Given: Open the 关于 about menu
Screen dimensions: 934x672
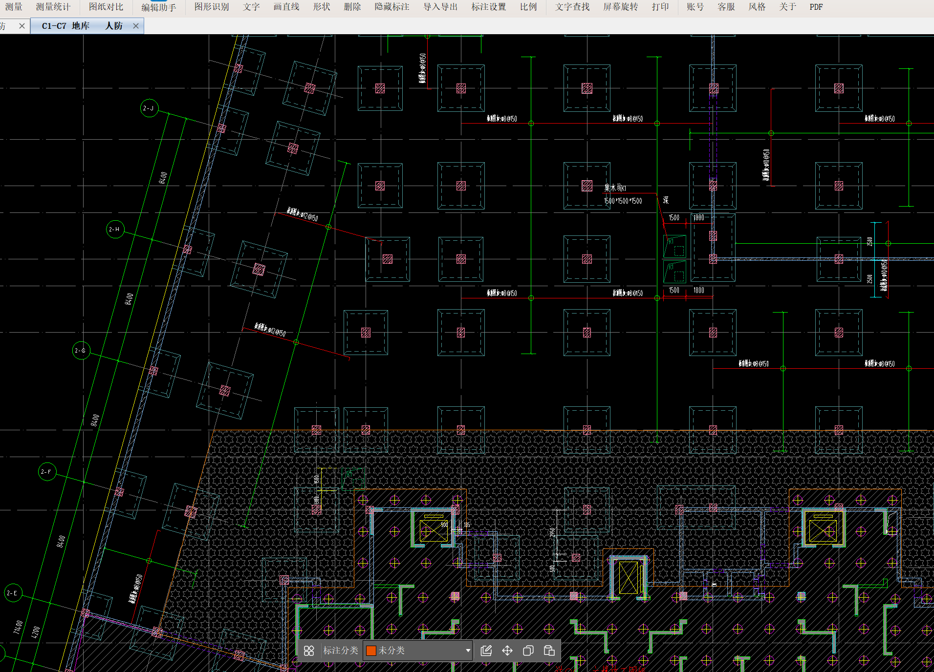Looking at the screenshot, I should (788, 7).
